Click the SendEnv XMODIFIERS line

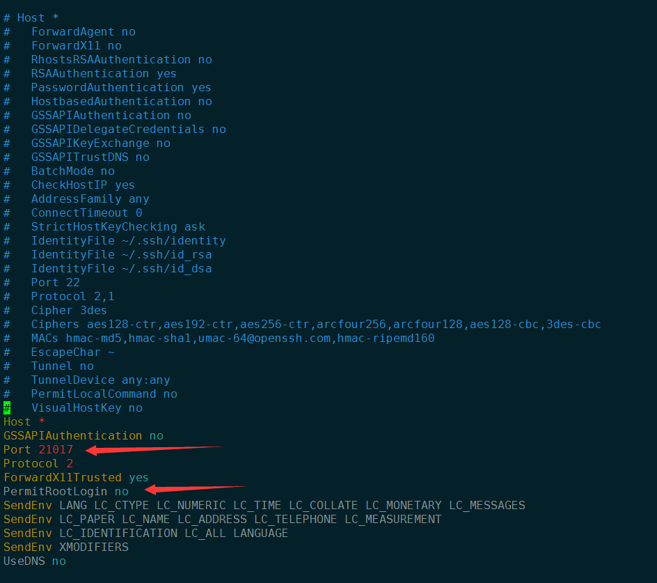66,547
